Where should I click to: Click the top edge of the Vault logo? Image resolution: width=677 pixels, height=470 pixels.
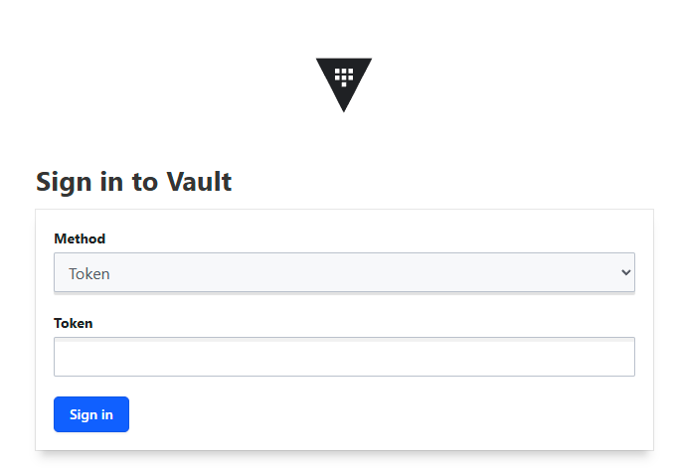344,60
